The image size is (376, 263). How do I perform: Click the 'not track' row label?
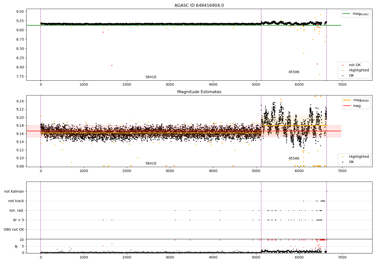click(x=16, y=201)
